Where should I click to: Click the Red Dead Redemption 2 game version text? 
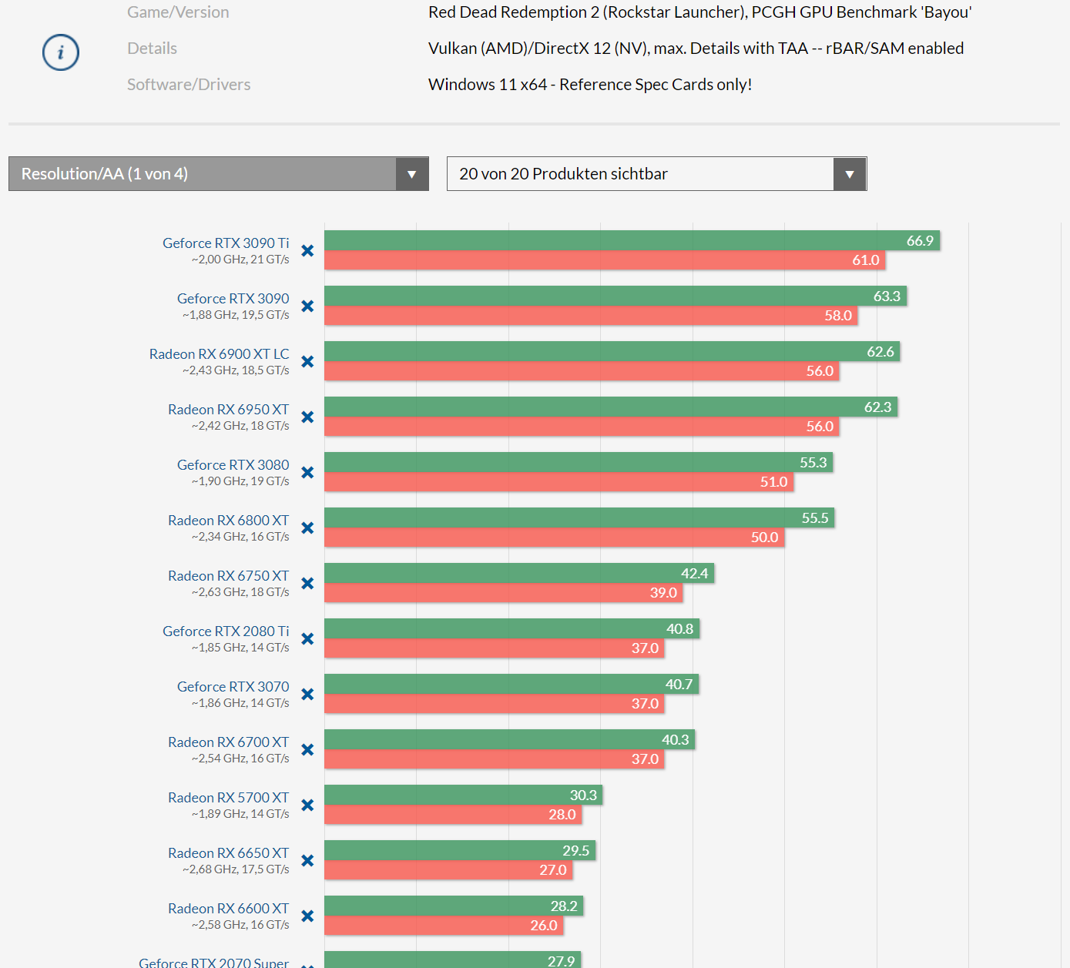(x=699, y=12)
